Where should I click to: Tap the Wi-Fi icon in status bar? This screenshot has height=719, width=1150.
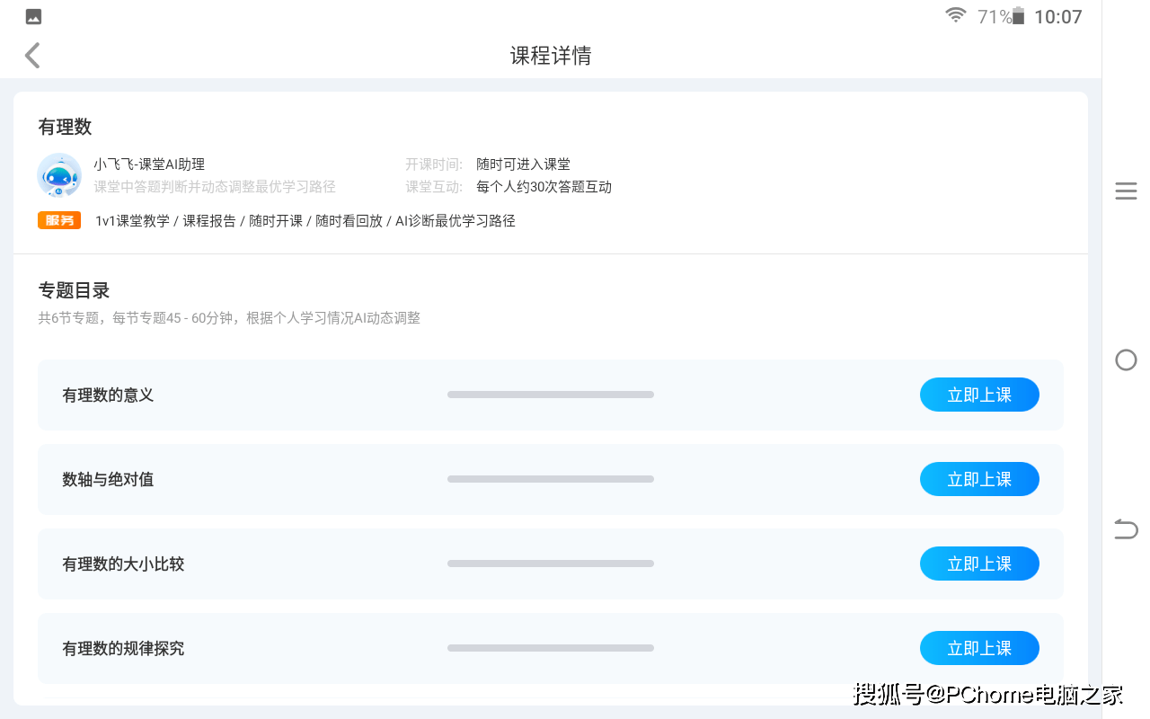(x=955, y=15)
